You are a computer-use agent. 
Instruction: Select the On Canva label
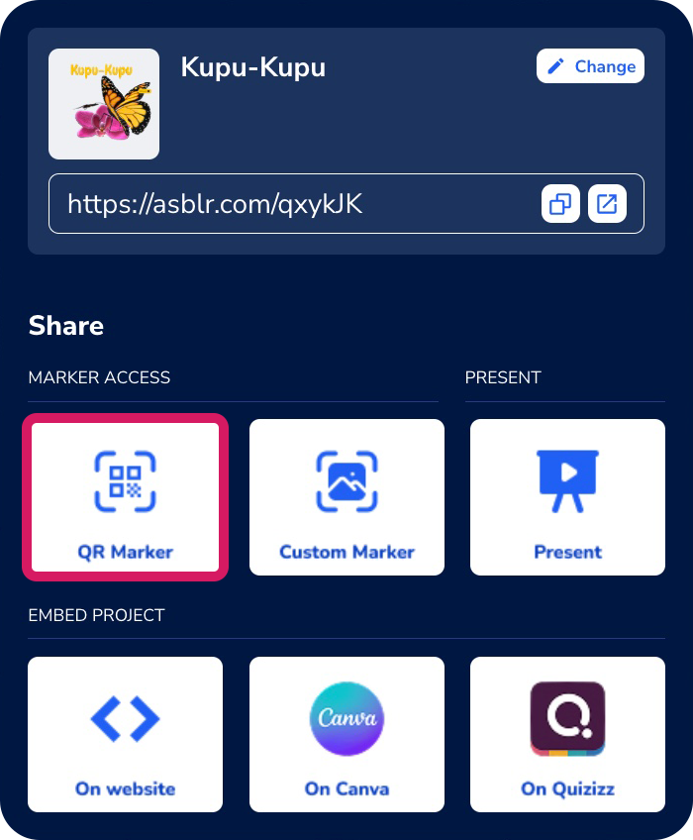[x=347, y=788]
